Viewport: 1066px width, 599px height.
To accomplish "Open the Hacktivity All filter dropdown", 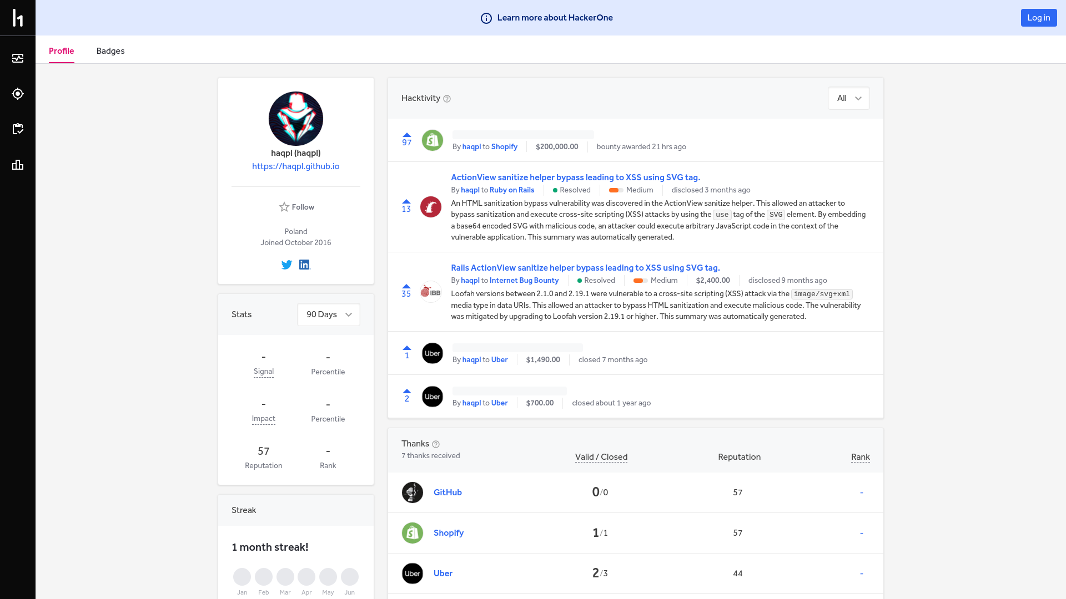I will tap(849, 98).
